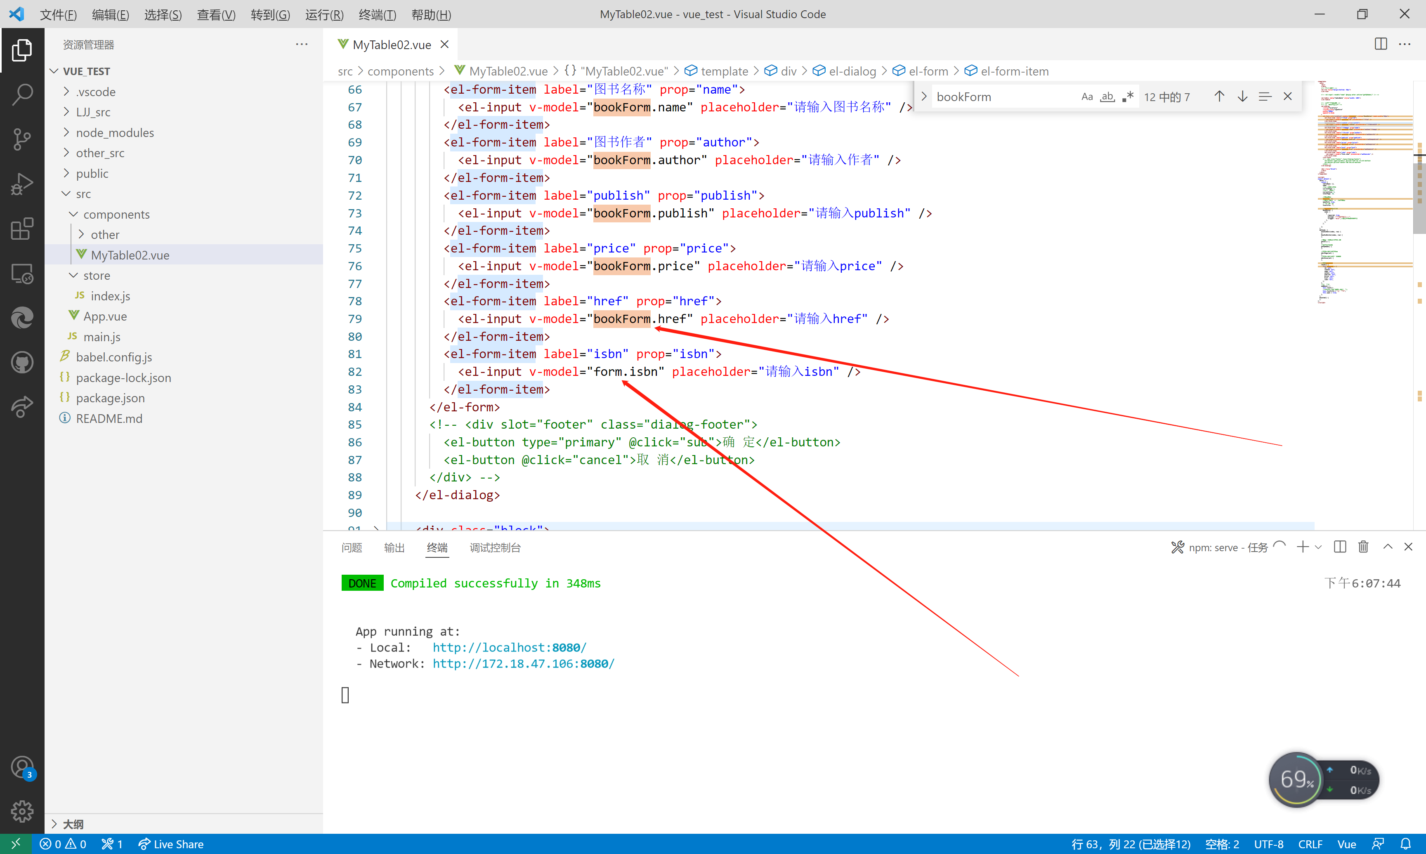This screenshot has width=1426, height=854.
Task: Collapse the components folder
Action: pyautogui.click(x=116, y=215)
